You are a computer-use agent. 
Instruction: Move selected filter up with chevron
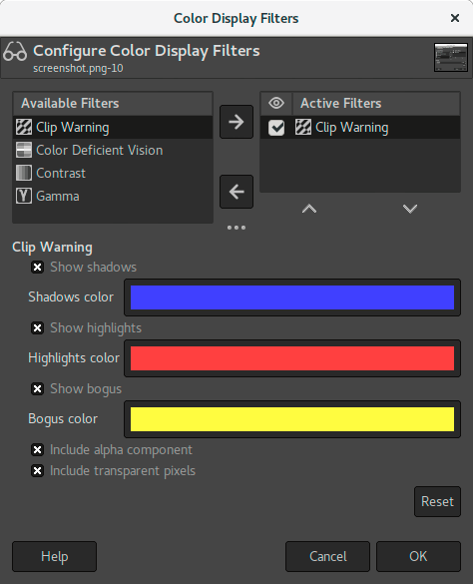[309, 209]
